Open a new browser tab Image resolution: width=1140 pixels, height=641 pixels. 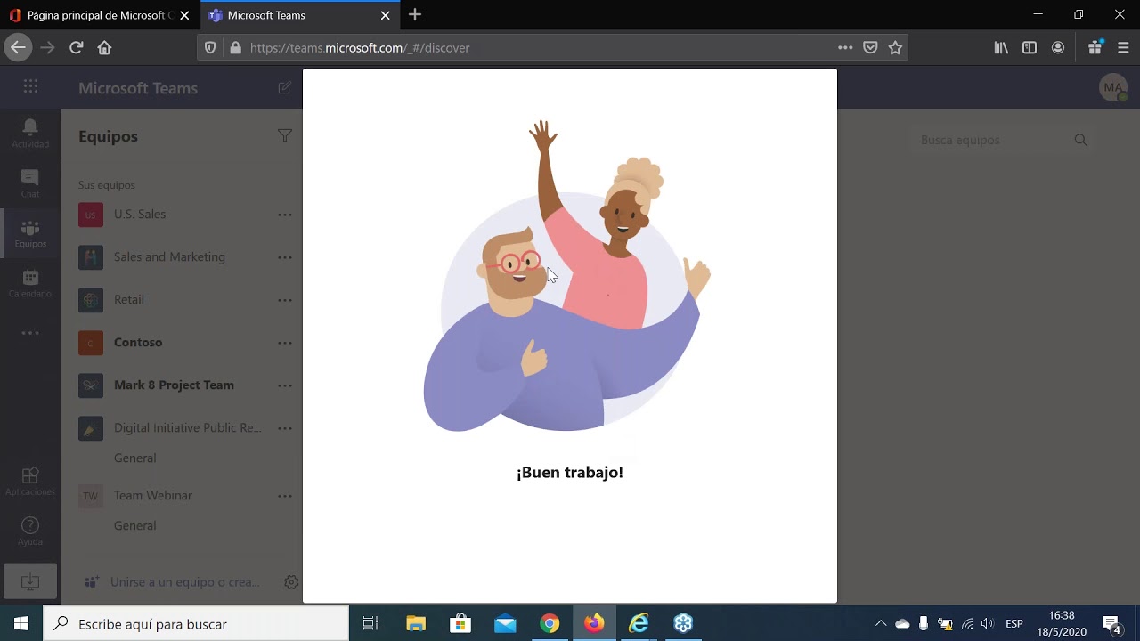click(x=415, y=15)
